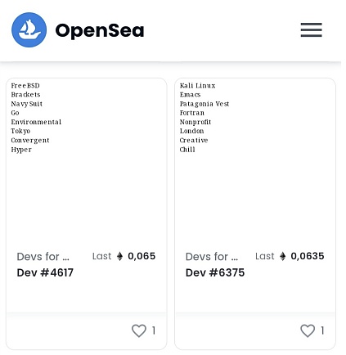Open the hamburger menu

(311, 29)
